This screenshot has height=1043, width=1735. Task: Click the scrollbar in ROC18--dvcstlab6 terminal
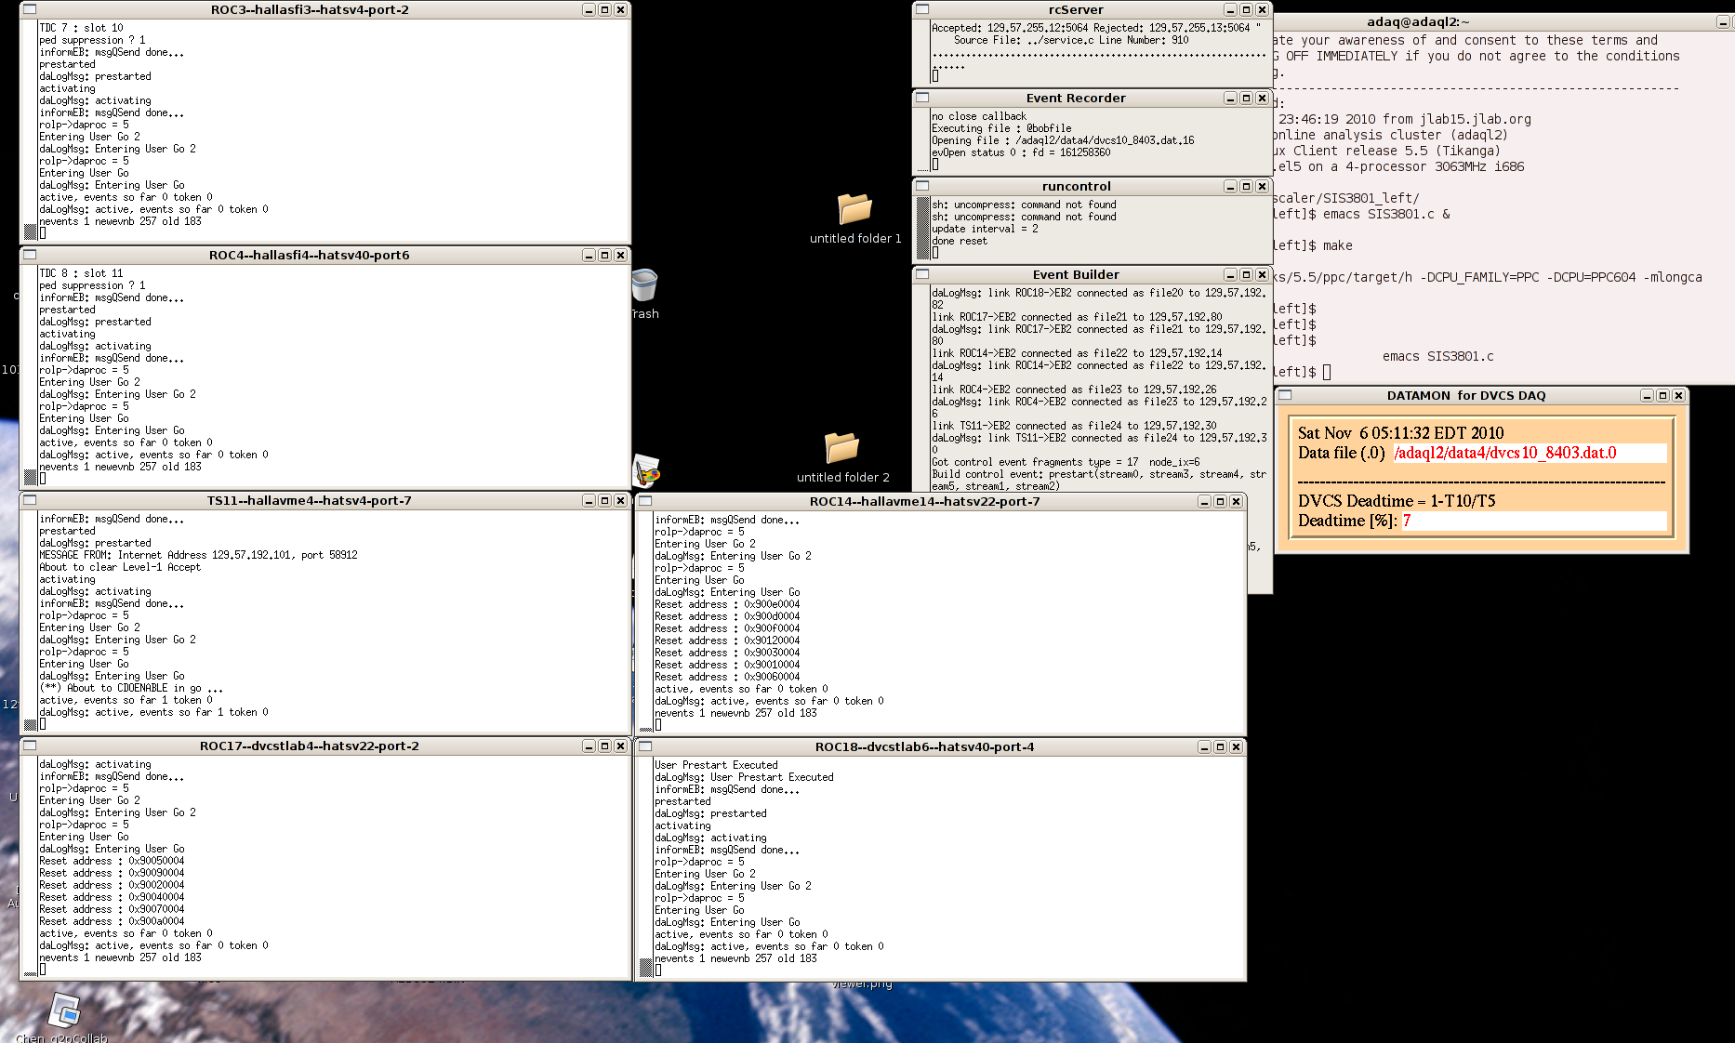(645, 866)
